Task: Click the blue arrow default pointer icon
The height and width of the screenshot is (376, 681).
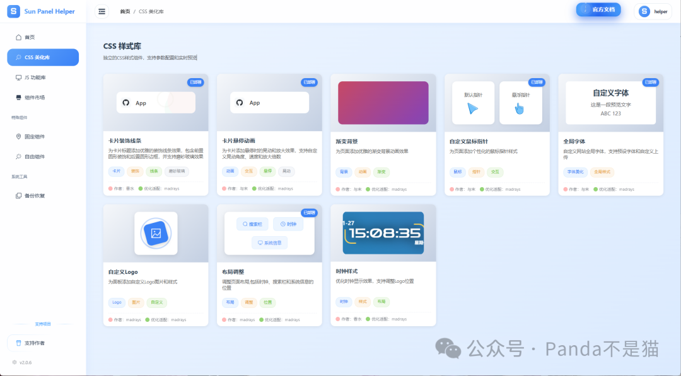Action: (x=473, y=108)
